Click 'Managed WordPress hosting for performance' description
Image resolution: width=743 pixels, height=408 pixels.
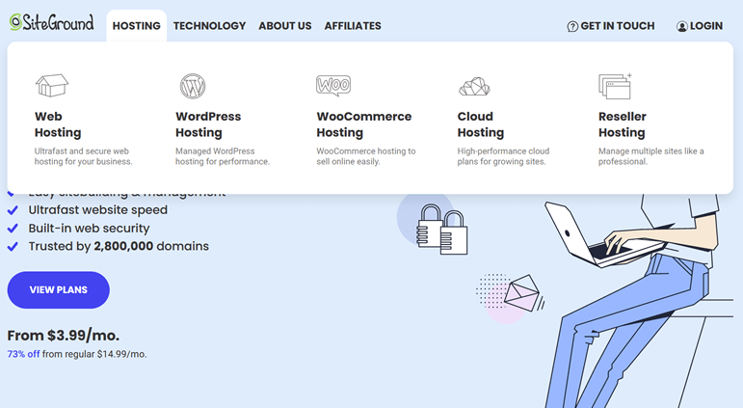223,156
